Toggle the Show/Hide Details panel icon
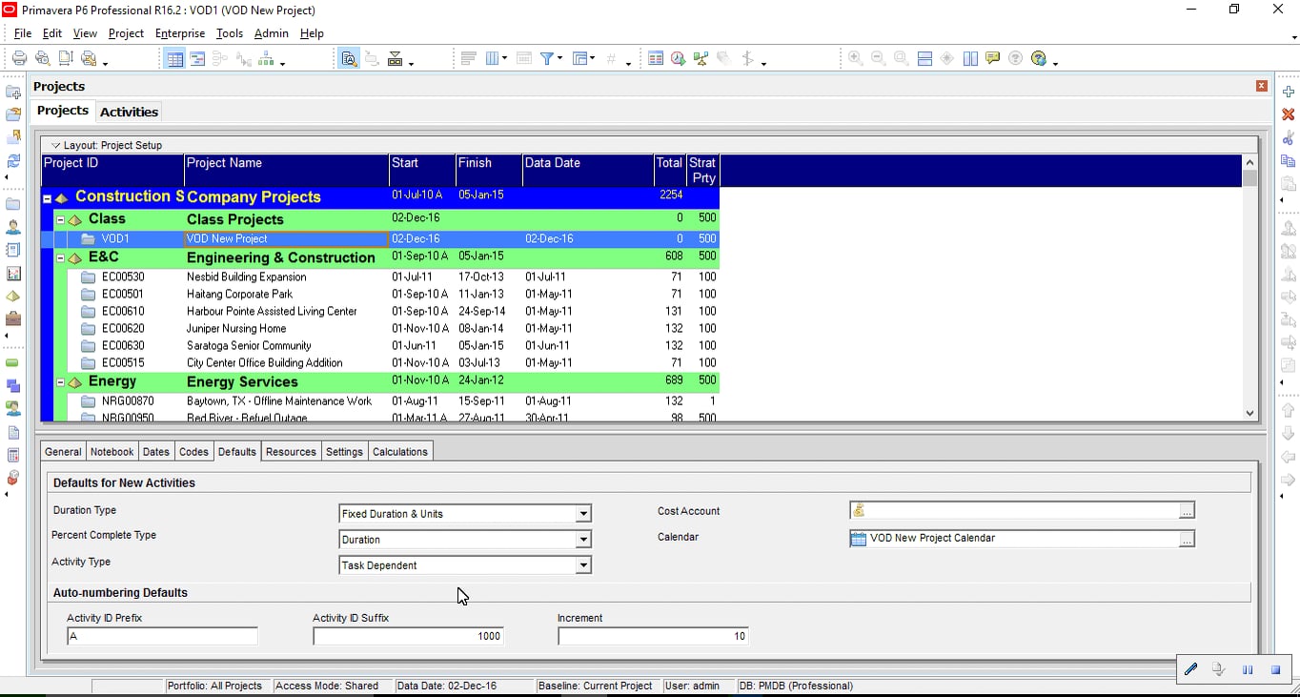The width and height of the screenshot is (1300, 697). [349, 59]
